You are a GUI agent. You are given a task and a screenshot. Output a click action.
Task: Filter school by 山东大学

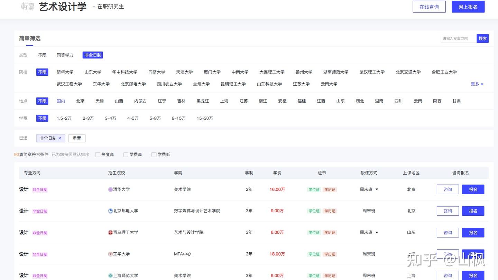pos(93,72)
